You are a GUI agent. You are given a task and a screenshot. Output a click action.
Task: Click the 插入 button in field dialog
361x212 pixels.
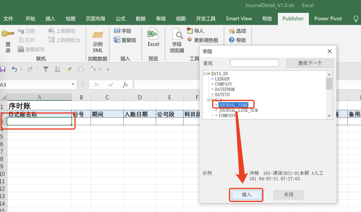[247, 195]
